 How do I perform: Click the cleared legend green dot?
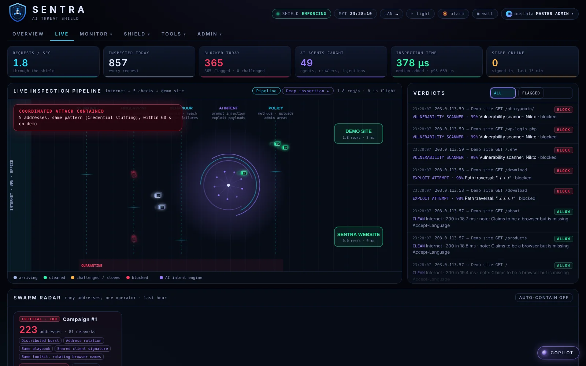pyautogui.click(x=45, y=278)
